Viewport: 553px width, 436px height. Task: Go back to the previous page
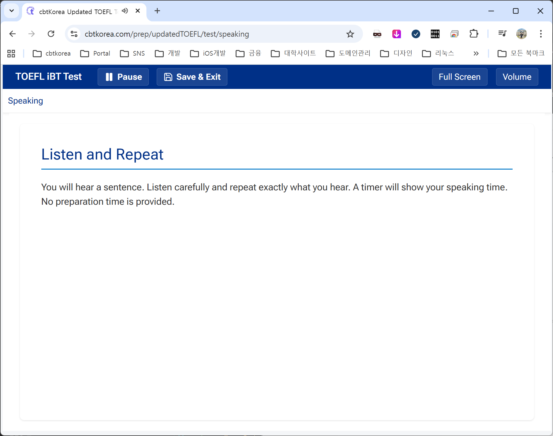[13, 34]
